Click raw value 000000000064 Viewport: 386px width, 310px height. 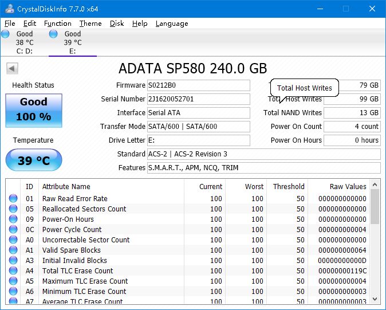[x=342, y=250]
